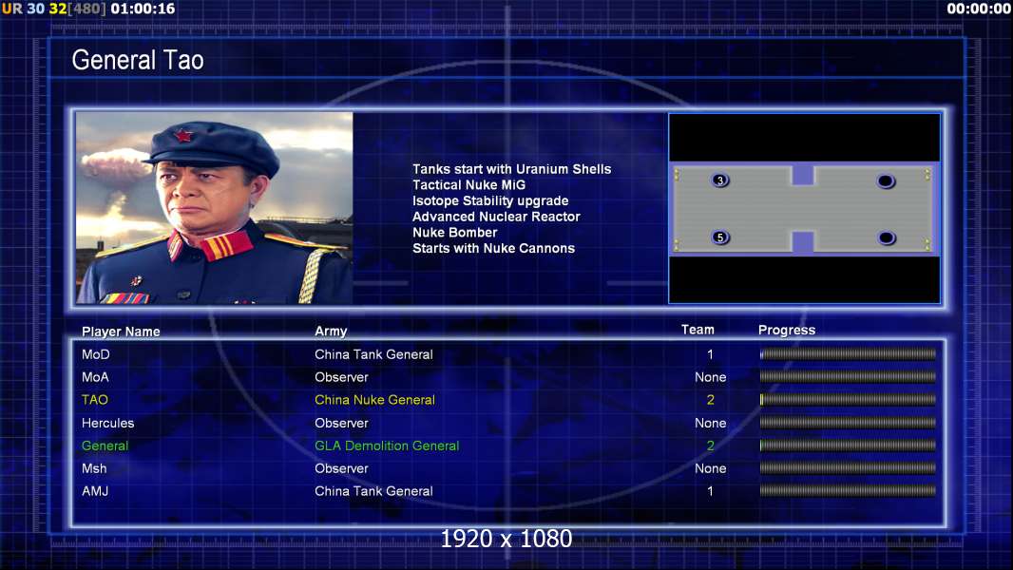Screen dimensions: 1013x570
Task: Click AMJ's team number 1
Action: (x=710, y=490)
